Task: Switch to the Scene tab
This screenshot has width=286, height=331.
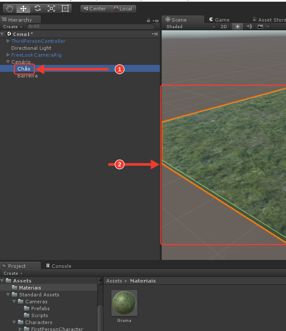Action: pos(183,19)
